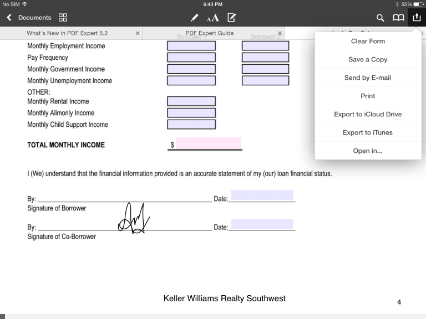
Task: Close the PDF Expert Guide tab
Action: pyautogui.click(x=280, y=33)
